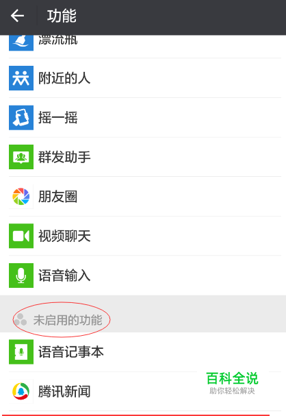The image size is (286, 416).
Task: Open the 附近的人 list entry
Action: click(143, 78)
